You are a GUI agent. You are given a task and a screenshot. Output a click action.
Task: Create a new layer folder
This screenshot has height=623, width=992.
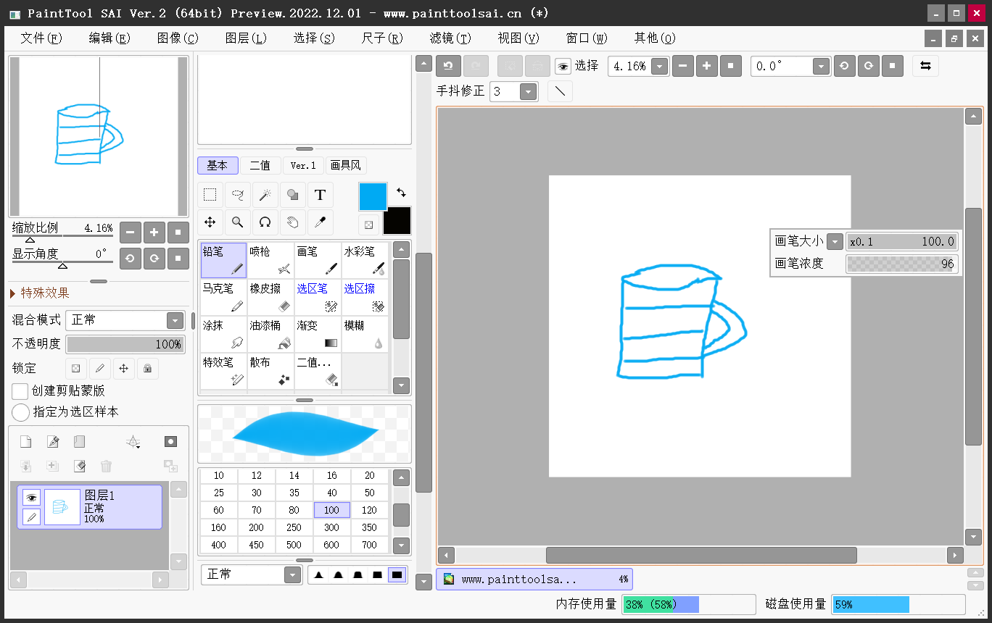tap(79, 441)
